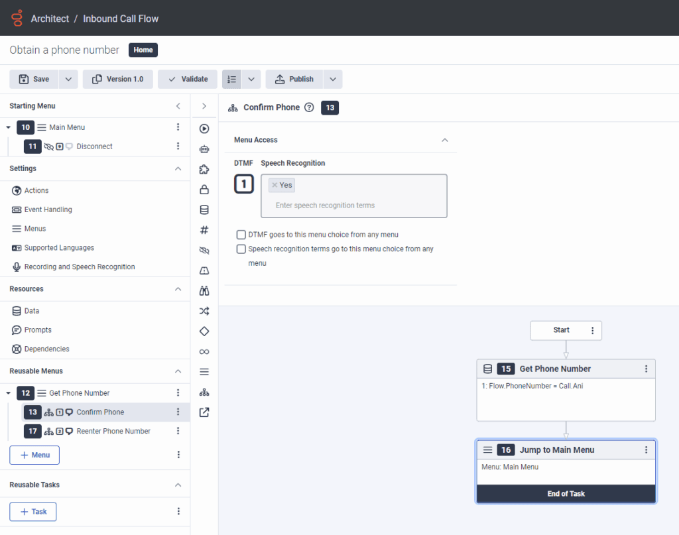Click the help icon beside Confirm Phone
Screen dimensions: 679x535
tap(309, 107)
